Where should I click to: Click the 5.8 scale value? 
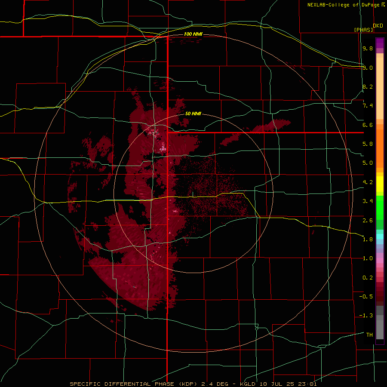(368, 144)
